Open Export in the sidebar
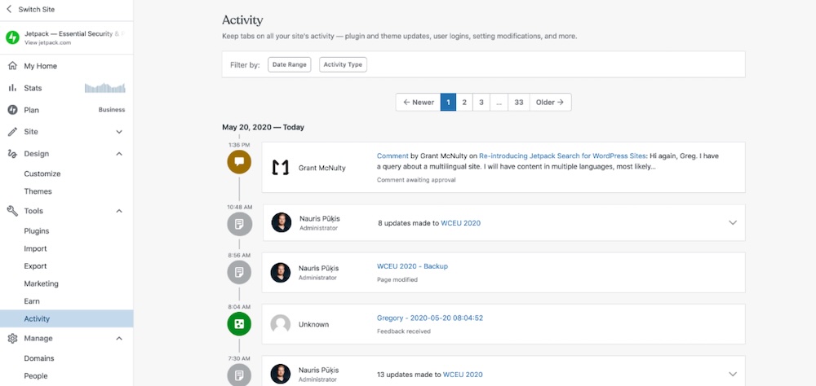 [x=35, y=266]
